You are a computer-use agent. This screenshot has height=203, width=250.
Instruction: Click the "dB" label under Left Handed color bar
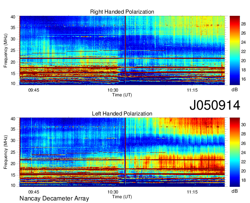[235, 191]
